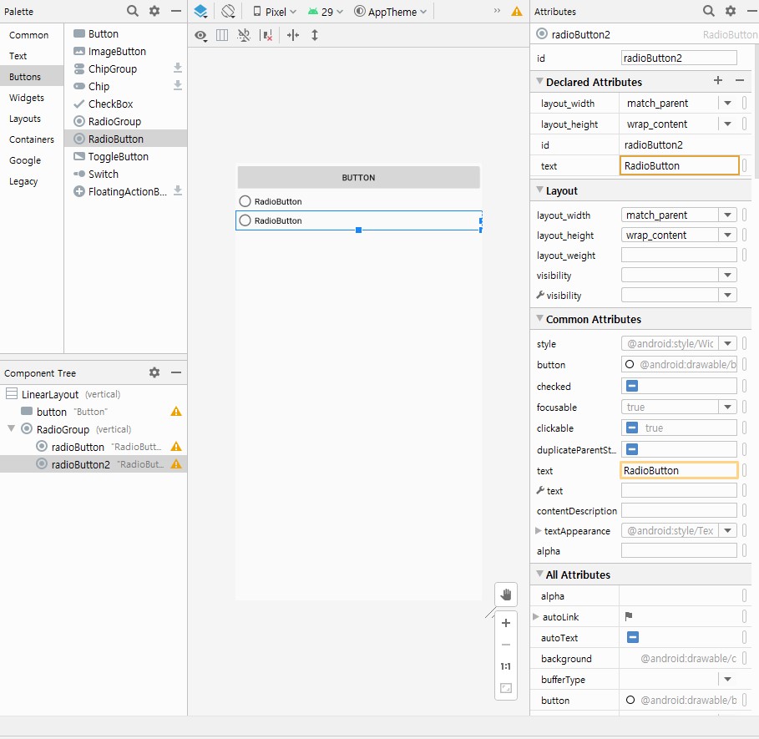Open declared layout_width dropdown arrow

pos(727,103)
